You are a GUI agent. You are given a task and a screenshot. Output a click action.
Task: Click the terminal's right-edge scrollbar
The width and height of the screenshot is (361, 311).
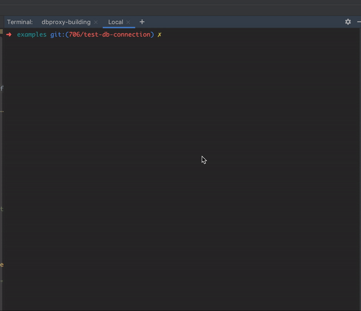[x=359, y=168]
